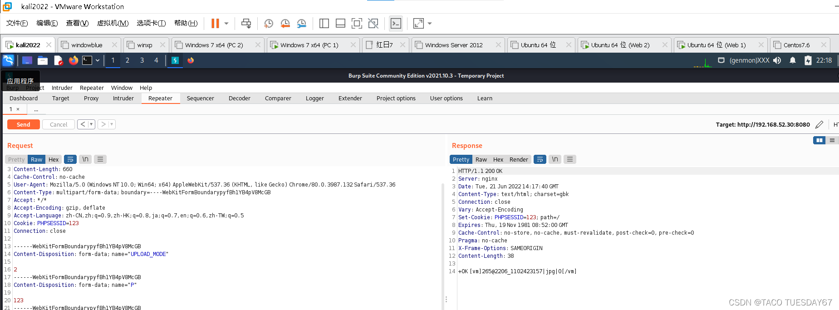Open the Request panel hamburger options menu

[100, 160]
